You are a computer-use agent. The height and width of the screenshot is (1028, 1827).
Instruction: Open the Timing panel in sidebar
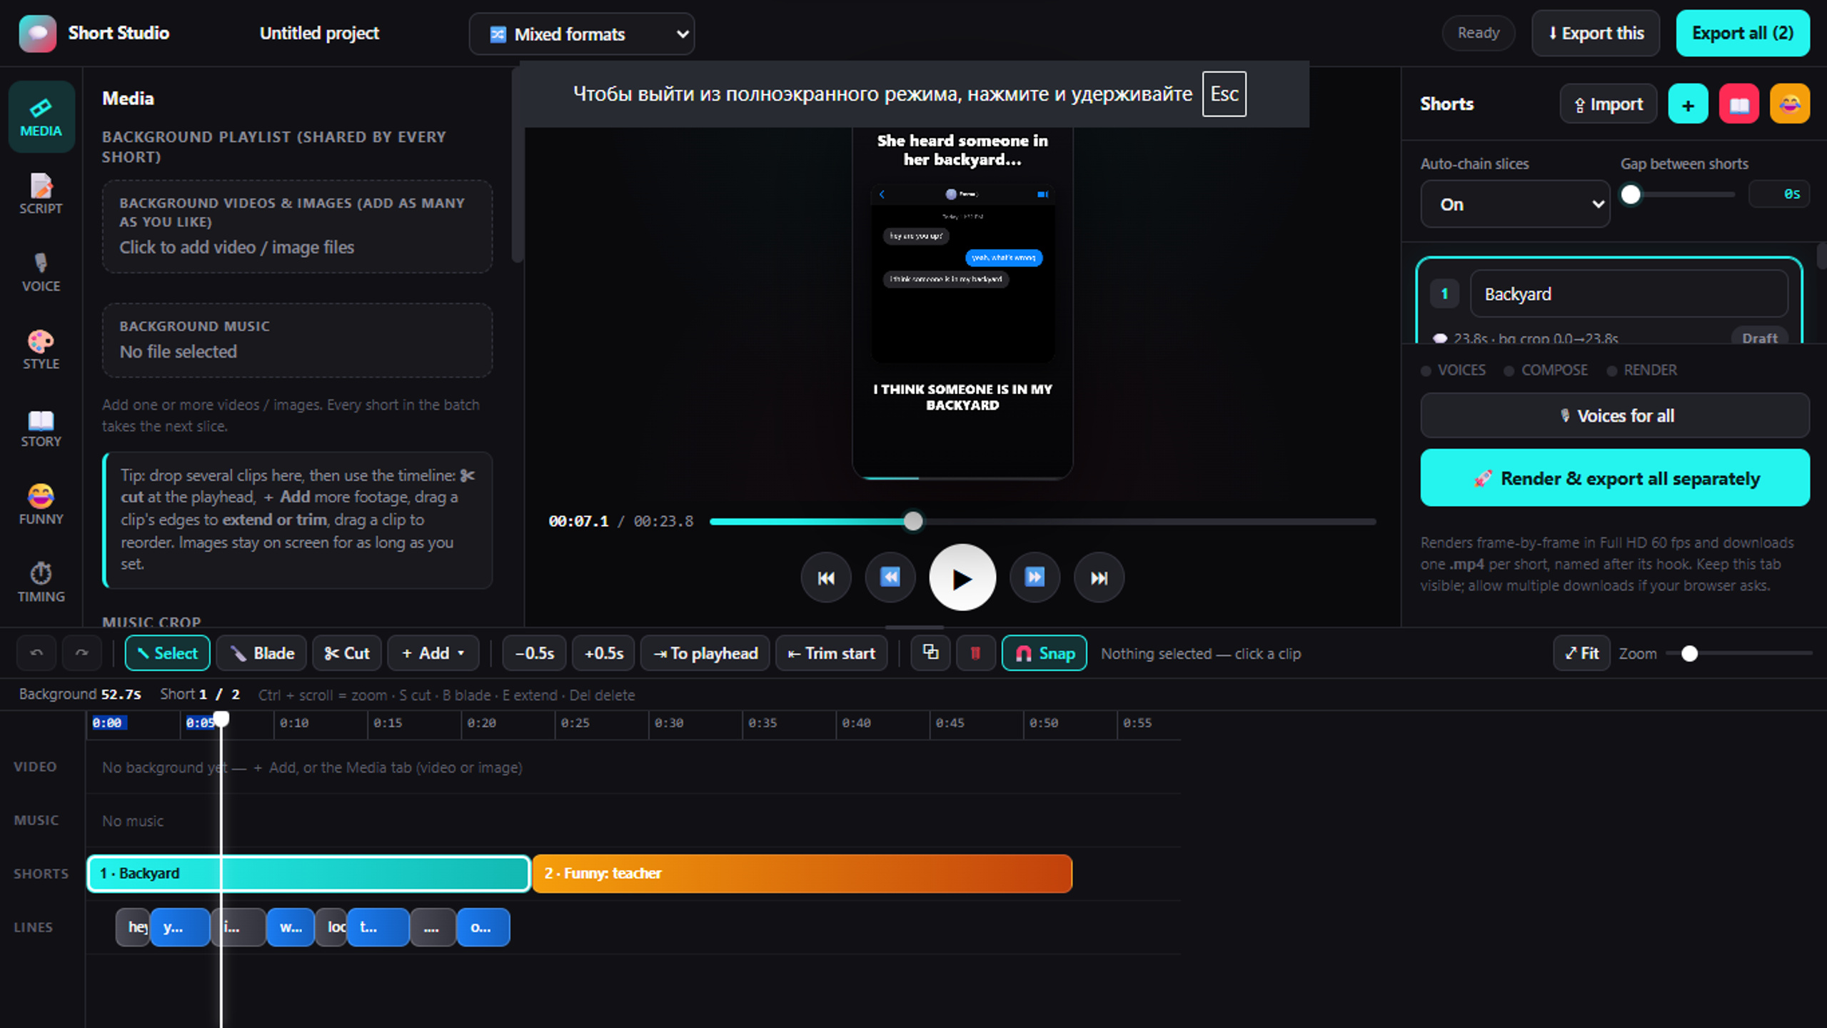pos(41,582)
